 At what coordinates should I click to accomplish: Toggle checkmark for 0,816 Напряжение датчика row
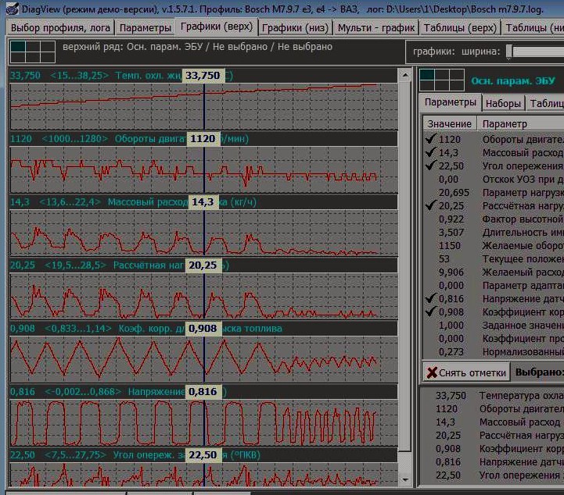coord(429,298)
